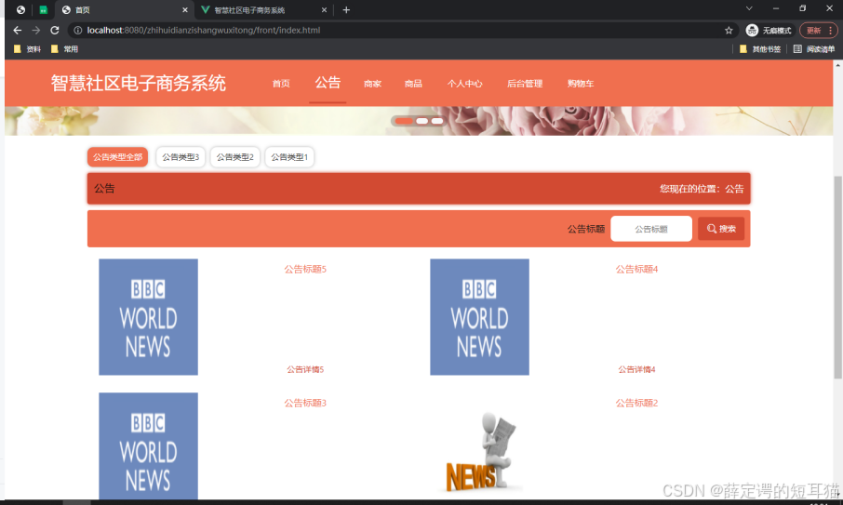Open the tab search dropdown chevron
The height and width of the screenshot is (505, 843).
749,8
